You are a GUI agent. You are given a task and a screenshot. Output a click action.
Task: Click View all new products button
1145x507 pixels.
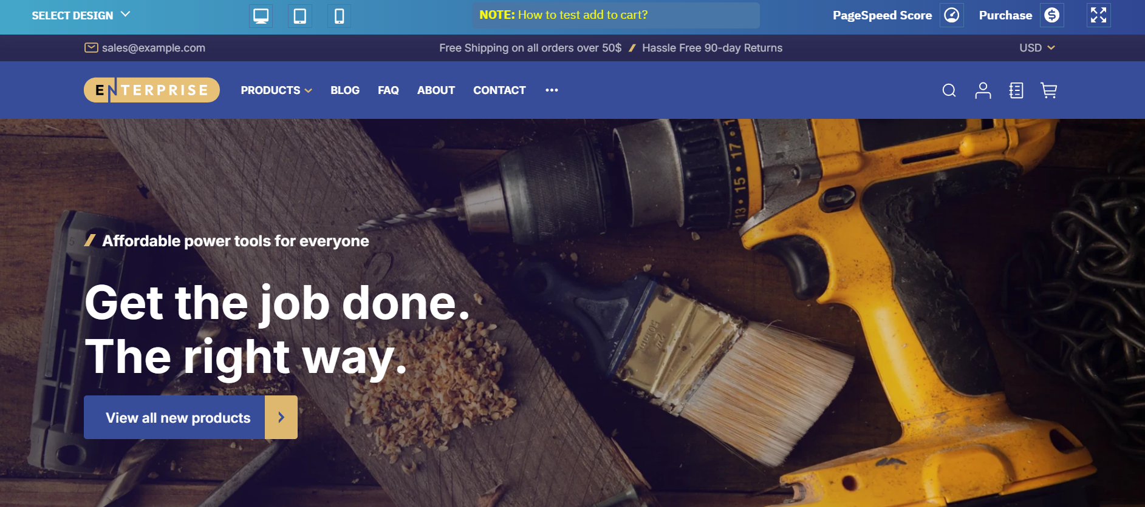tap(191, 417)
